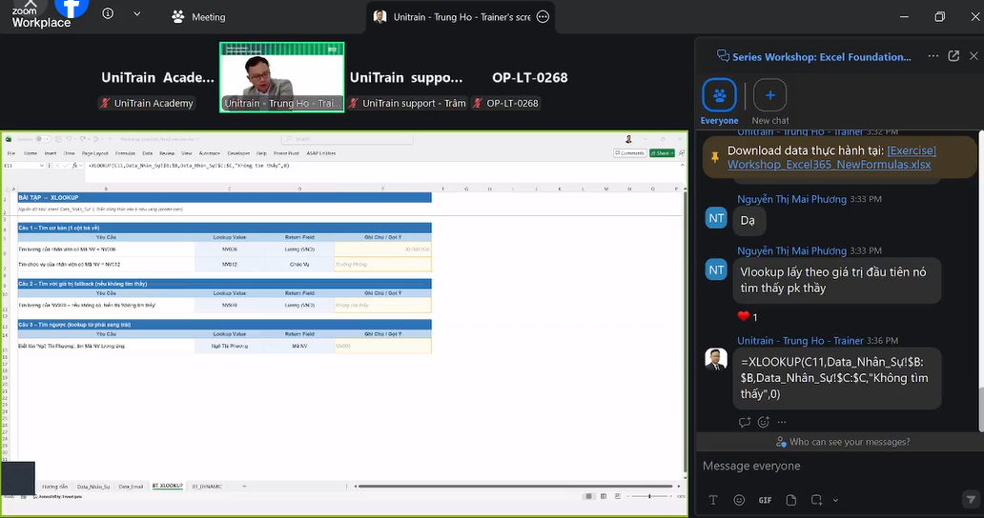
Task: Click the Insert Function fx icon
Action: coord(74,166)
